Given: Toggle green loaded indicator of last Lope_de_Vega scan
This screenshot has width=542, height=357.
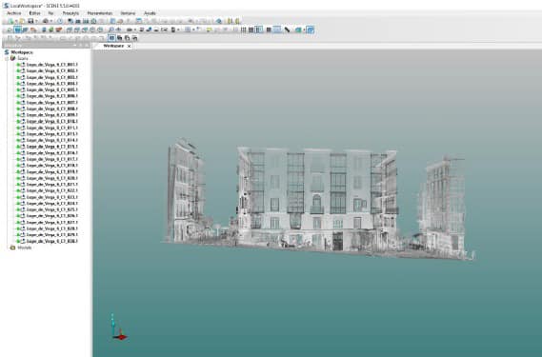Looking at the screenshot, I should [18, 241].
